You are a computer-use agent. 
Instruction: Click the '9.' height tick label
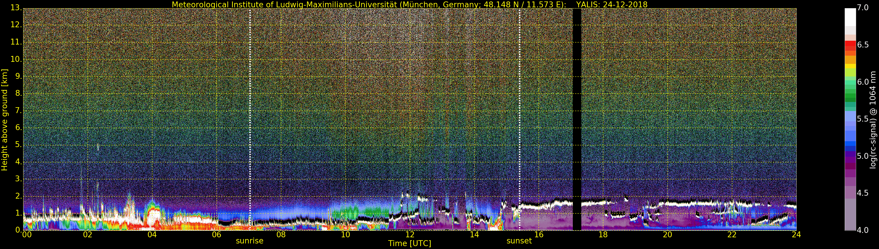pos(18,76)
